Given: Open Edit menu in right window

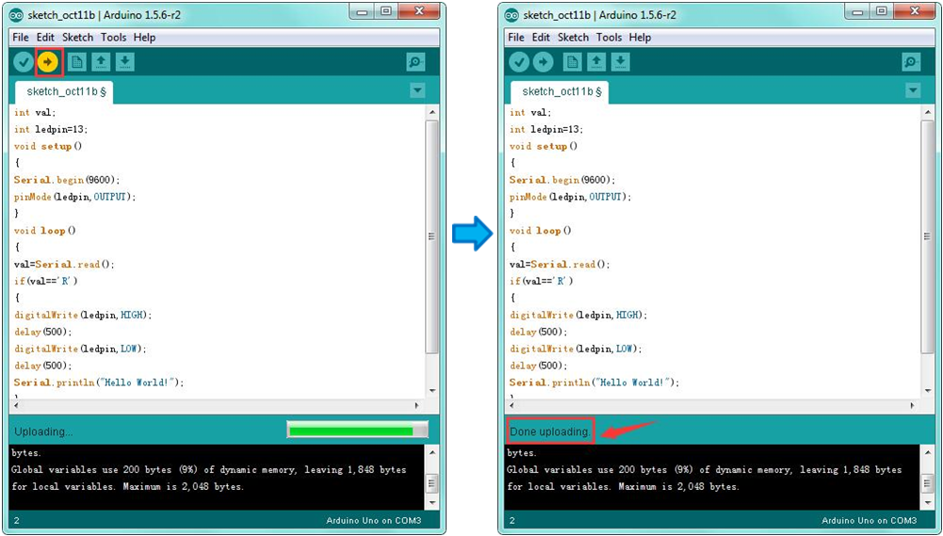Looking at the screenshot, I should (x=541, y=38).
